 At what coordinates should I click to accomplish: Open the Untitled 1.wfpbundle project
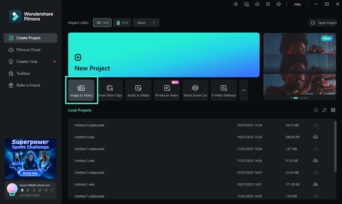click(200, 196)
